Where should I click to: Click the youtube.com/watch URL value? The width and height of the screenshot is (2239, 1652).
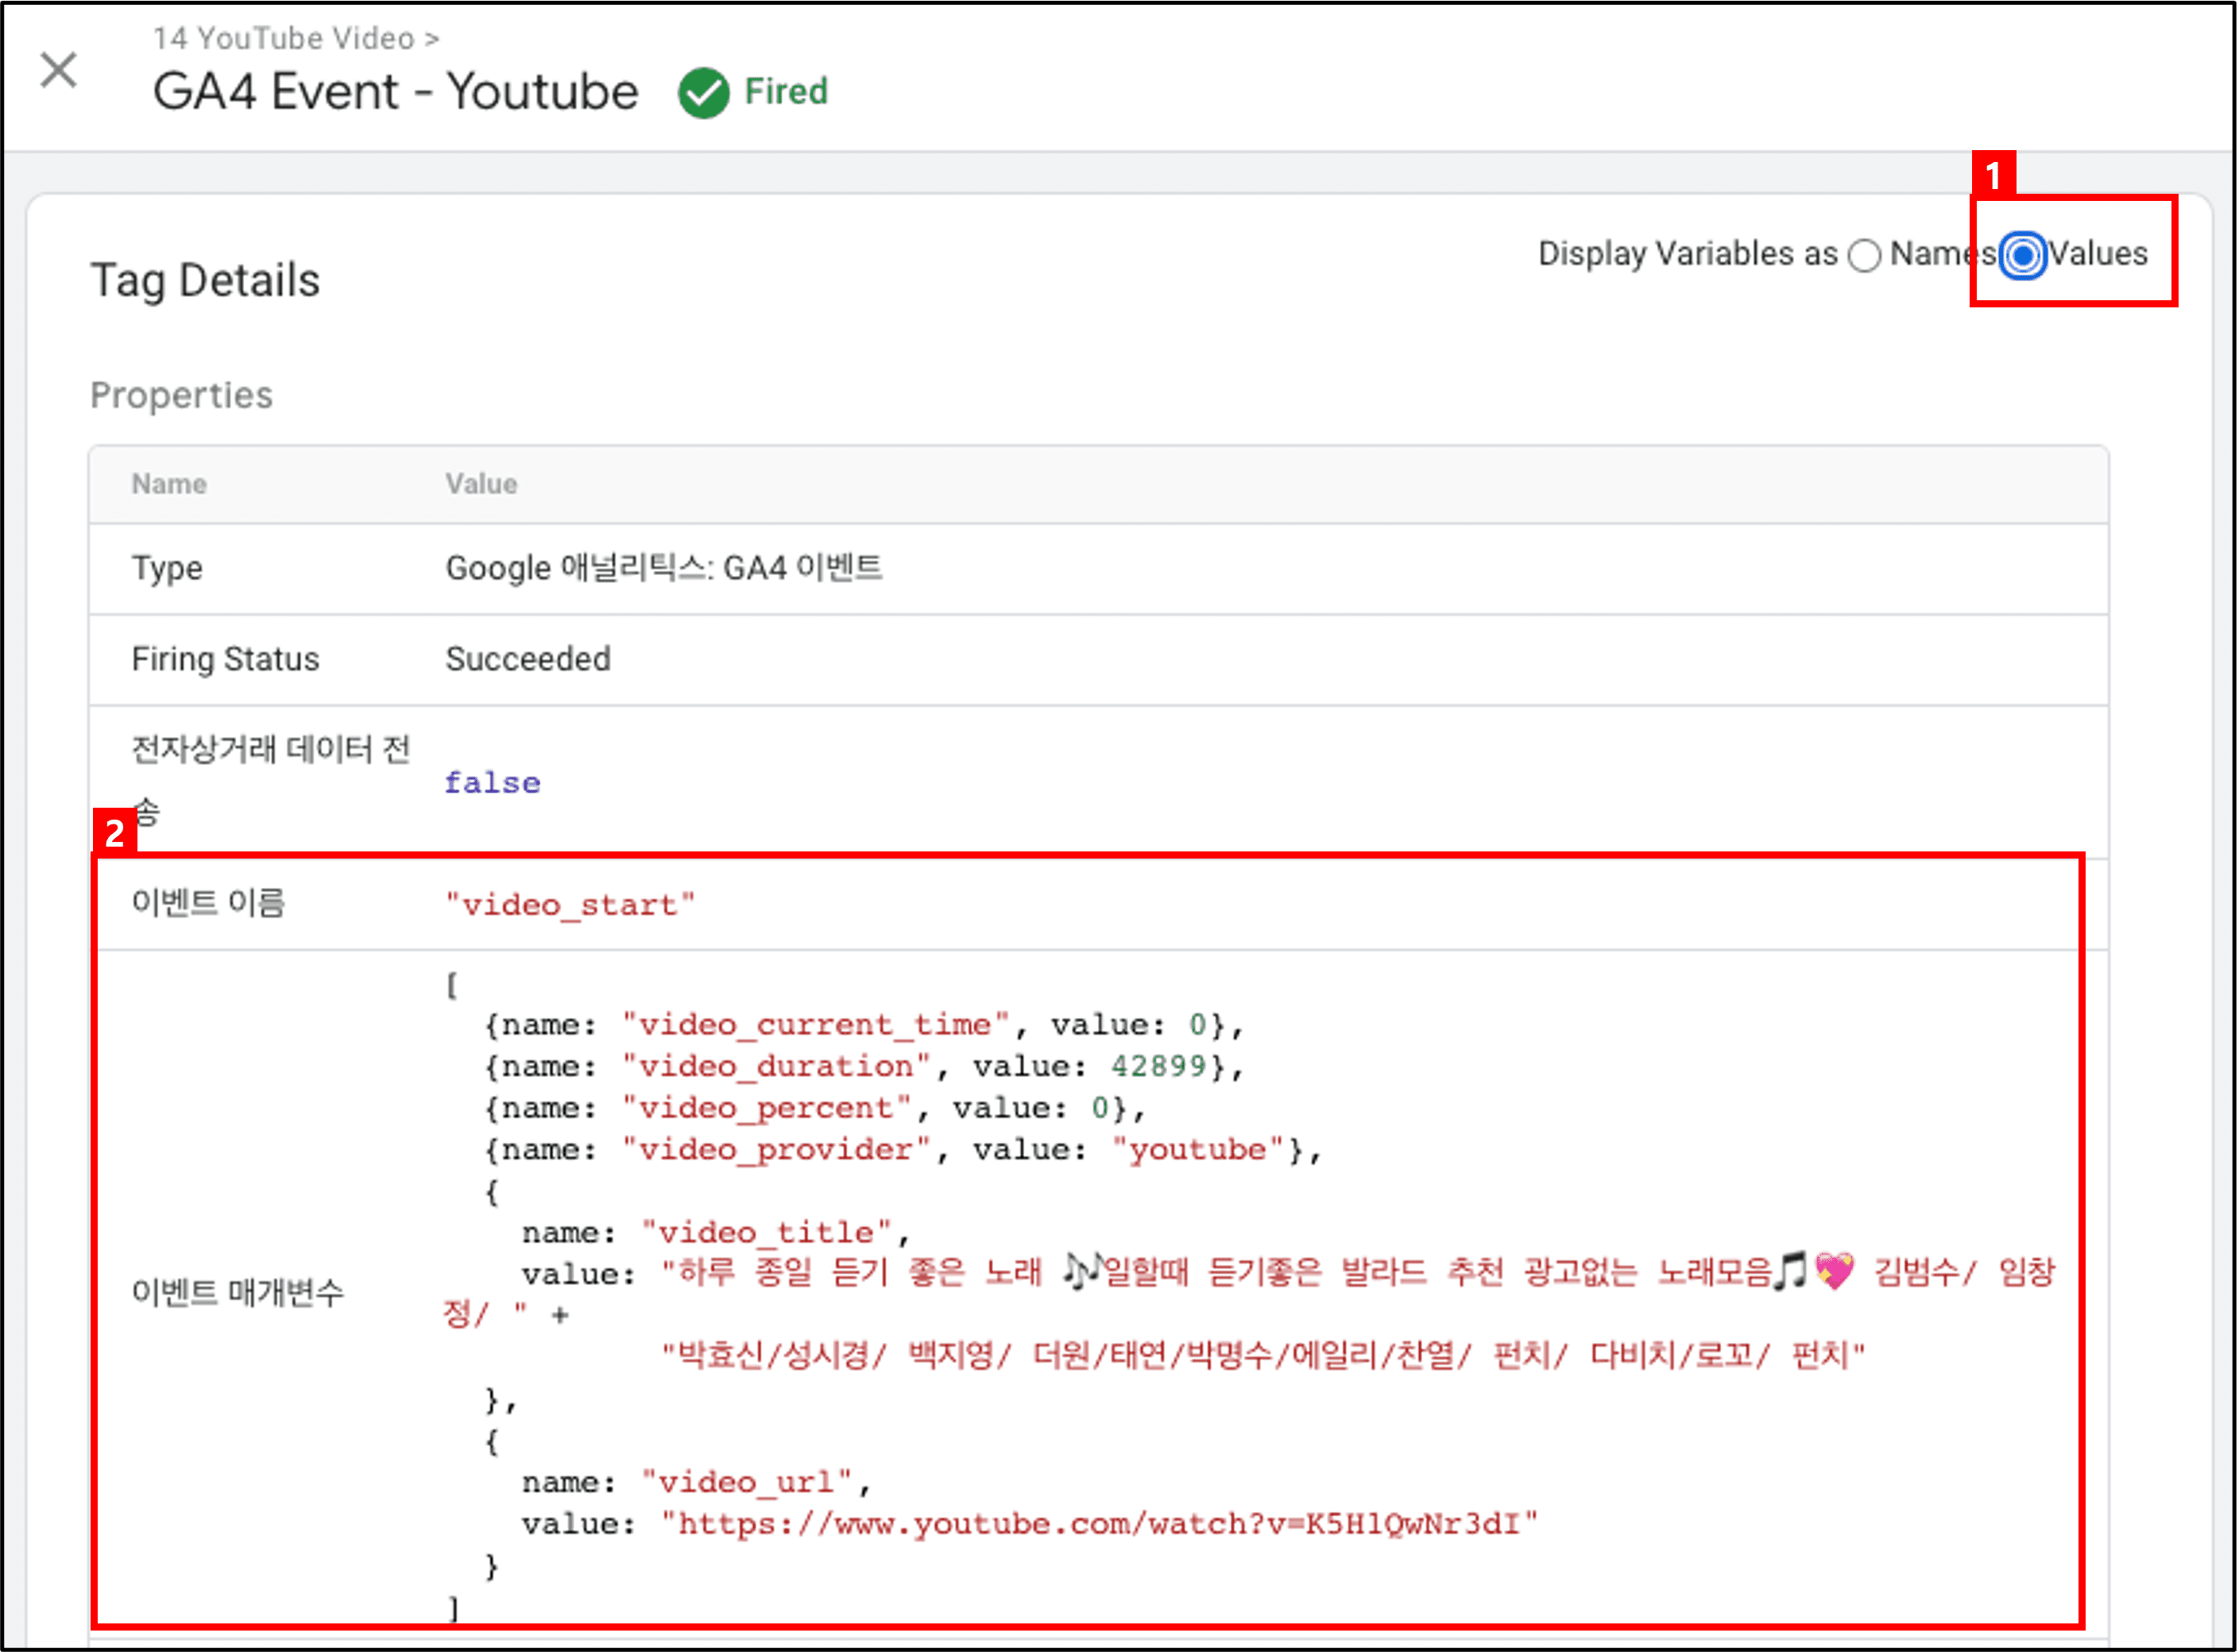point(1099,1524)
